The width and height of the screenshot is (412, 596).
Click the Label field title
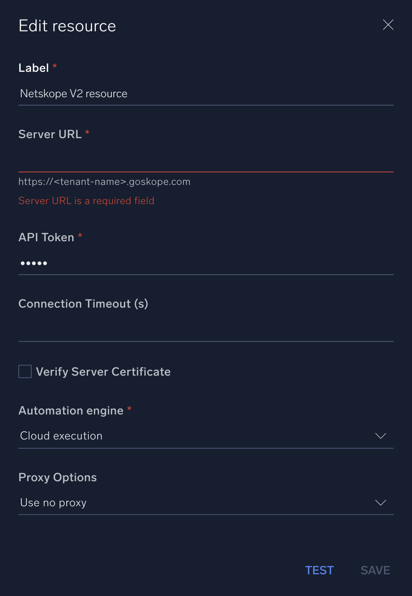point(34,68)
